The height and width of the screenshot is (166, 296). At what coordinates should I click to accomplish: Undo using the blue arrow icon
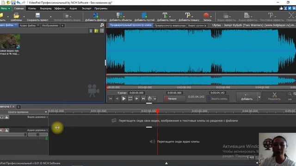(x=18, y=2)
